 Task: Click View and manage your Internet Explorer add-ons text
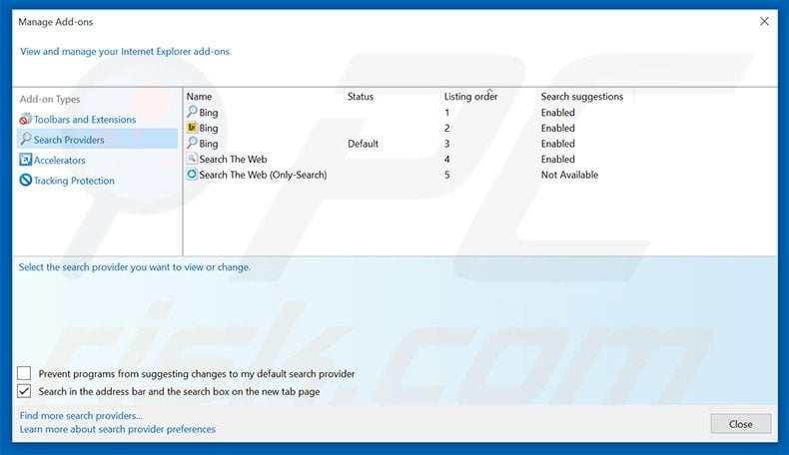pyautogui.click(x=125, y=51)
